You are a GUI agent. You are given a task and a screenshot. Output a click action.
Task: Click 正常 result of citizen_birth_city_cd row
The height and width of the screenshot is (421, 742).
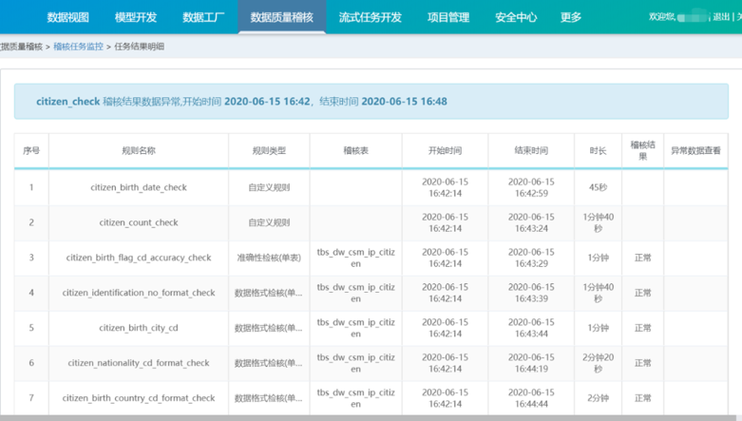coord(642,328)
